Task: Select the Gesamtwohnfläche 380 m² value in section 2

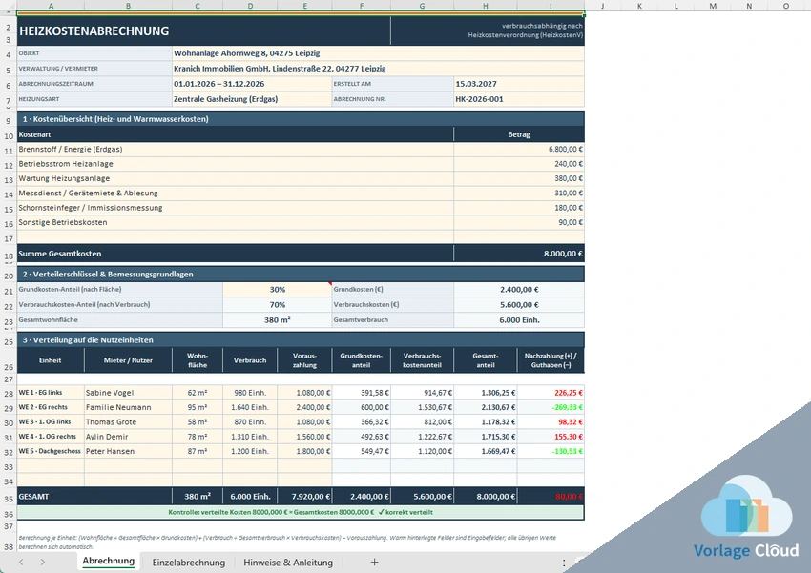Action: coord(278,319)
